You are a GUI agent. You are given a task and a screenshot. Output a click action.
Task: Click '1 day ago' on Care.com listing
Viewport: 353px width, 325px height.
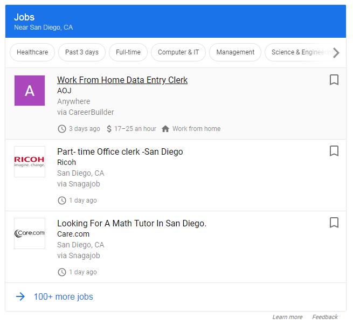click(83, 272)
